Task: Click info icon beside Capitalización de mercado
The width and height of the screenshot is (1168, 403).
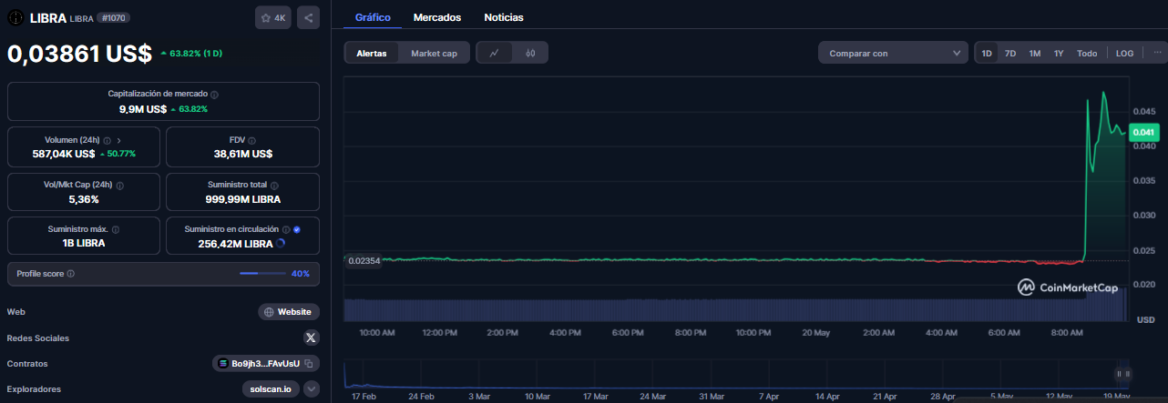Action: click(214, 95)
